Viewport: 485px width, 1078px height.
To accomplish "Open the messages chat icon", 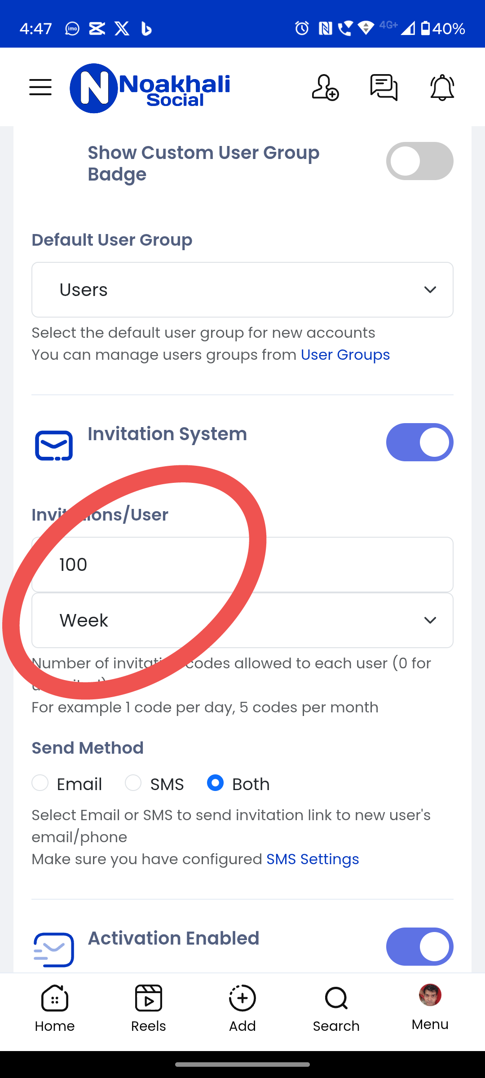I will point(384,88).
